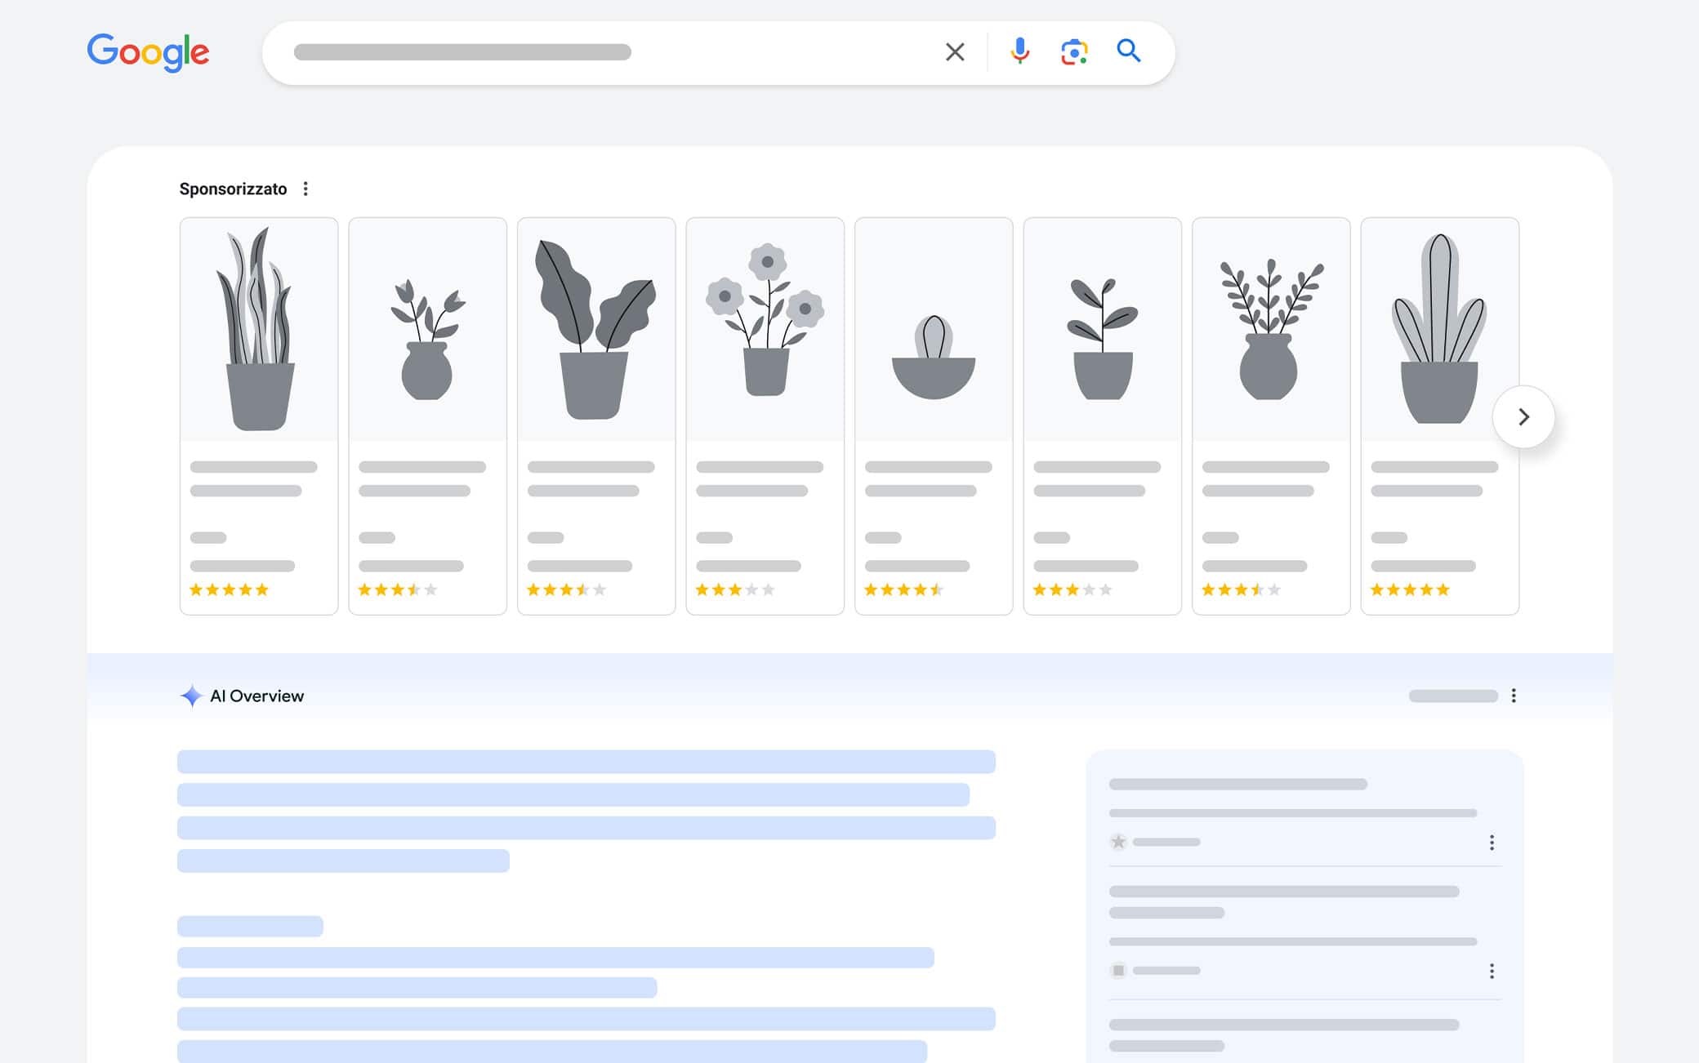Advance the sponsored carousel with the right arrow
This screenshot has height=1063, width=1699.
click(1523, 417)
